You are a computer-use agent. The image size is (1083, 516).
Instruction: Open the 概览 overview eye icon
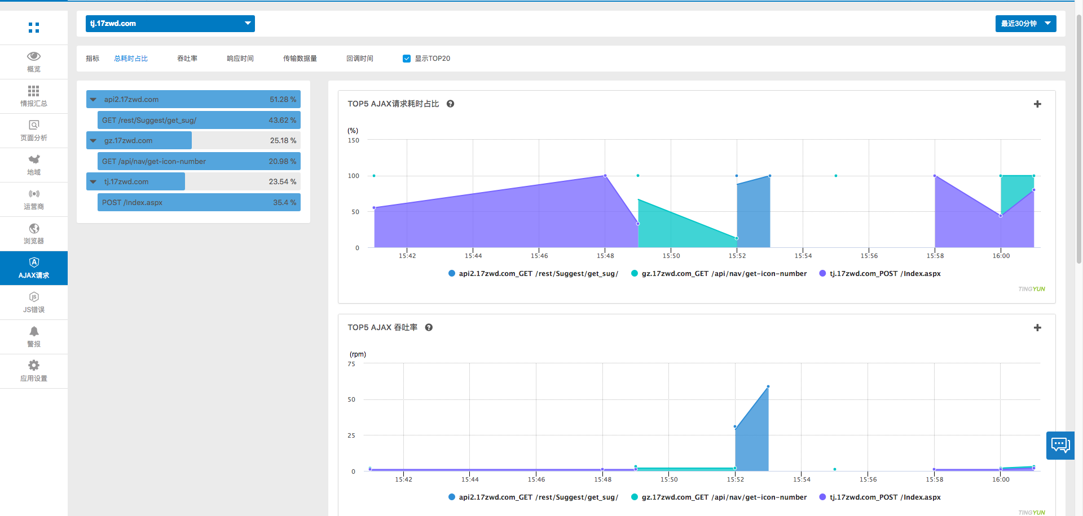pyautogui.click(x=34, y=56)
